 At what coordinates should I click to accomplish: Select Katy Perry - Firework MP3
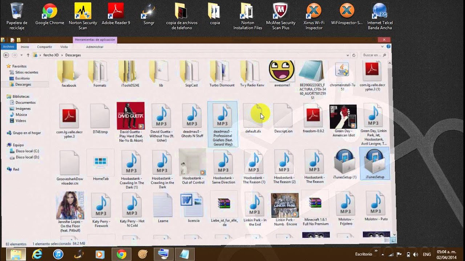click(101, 210)
